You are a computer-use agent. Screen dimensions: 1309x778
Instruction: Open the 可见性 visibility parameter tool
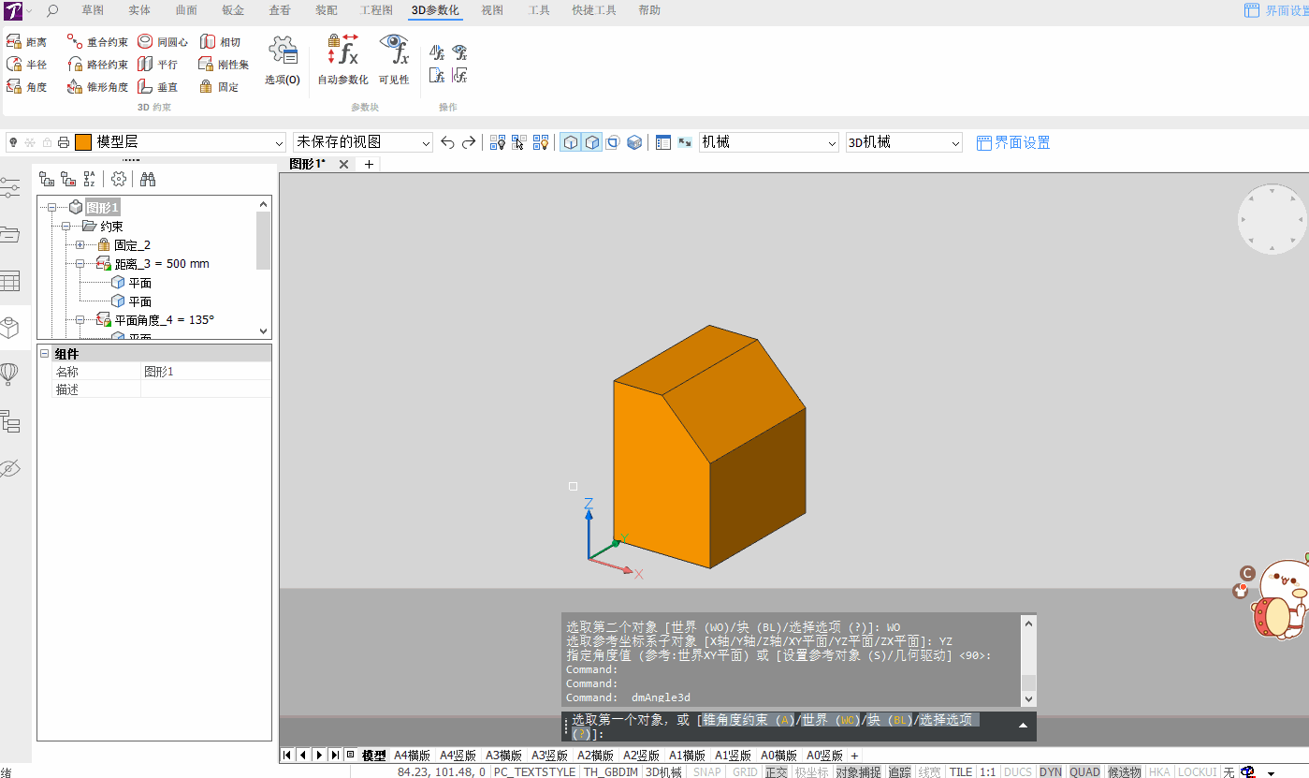(x=394, y=61)
